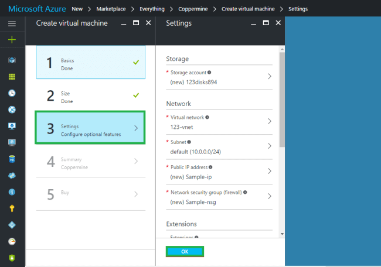This screenshot has width=381, height=267.
Task: Open the Virtual machines monitor icon
Action: pos(12,142)
